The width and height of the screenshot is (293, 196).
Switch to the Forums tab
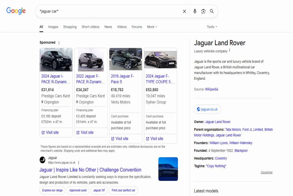click(x=137, y=27)
